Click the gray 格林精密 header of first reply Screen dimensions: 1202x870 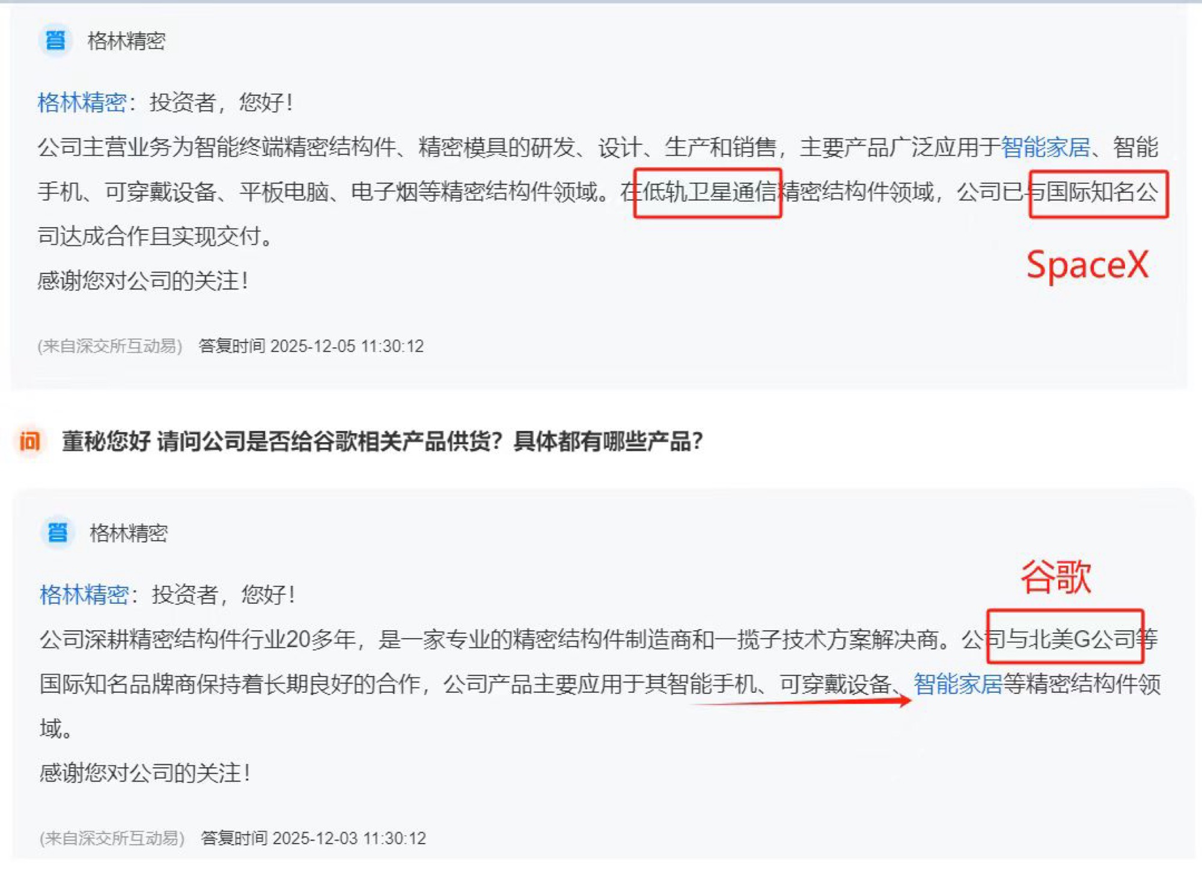click(126, 41)
